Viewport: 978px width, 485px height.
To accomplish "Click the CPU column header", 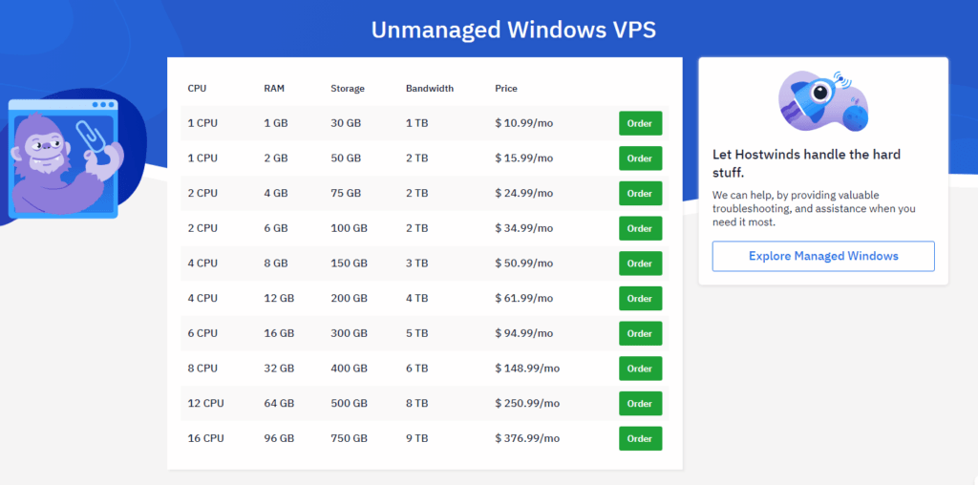I will pyautogui.click(x=197, y=89).
